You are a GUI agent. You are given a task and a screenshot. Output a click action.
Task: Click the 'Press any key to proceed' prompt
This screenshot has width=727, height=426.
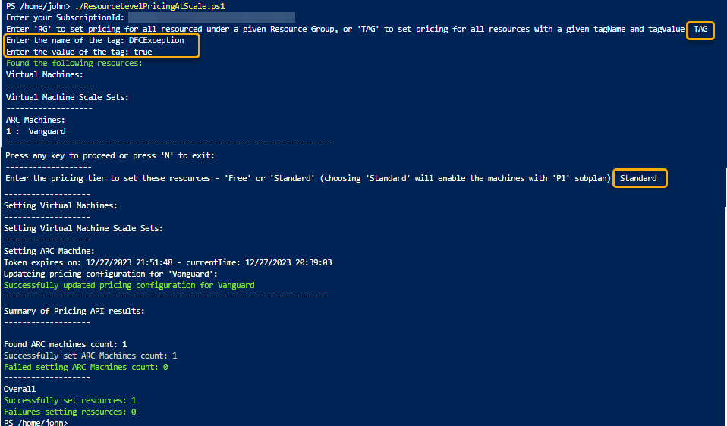point(110,155)
